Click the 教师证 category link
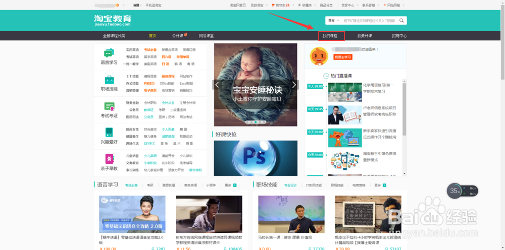Viewport: 505px width, 250px height. click(x=148, y=110)
